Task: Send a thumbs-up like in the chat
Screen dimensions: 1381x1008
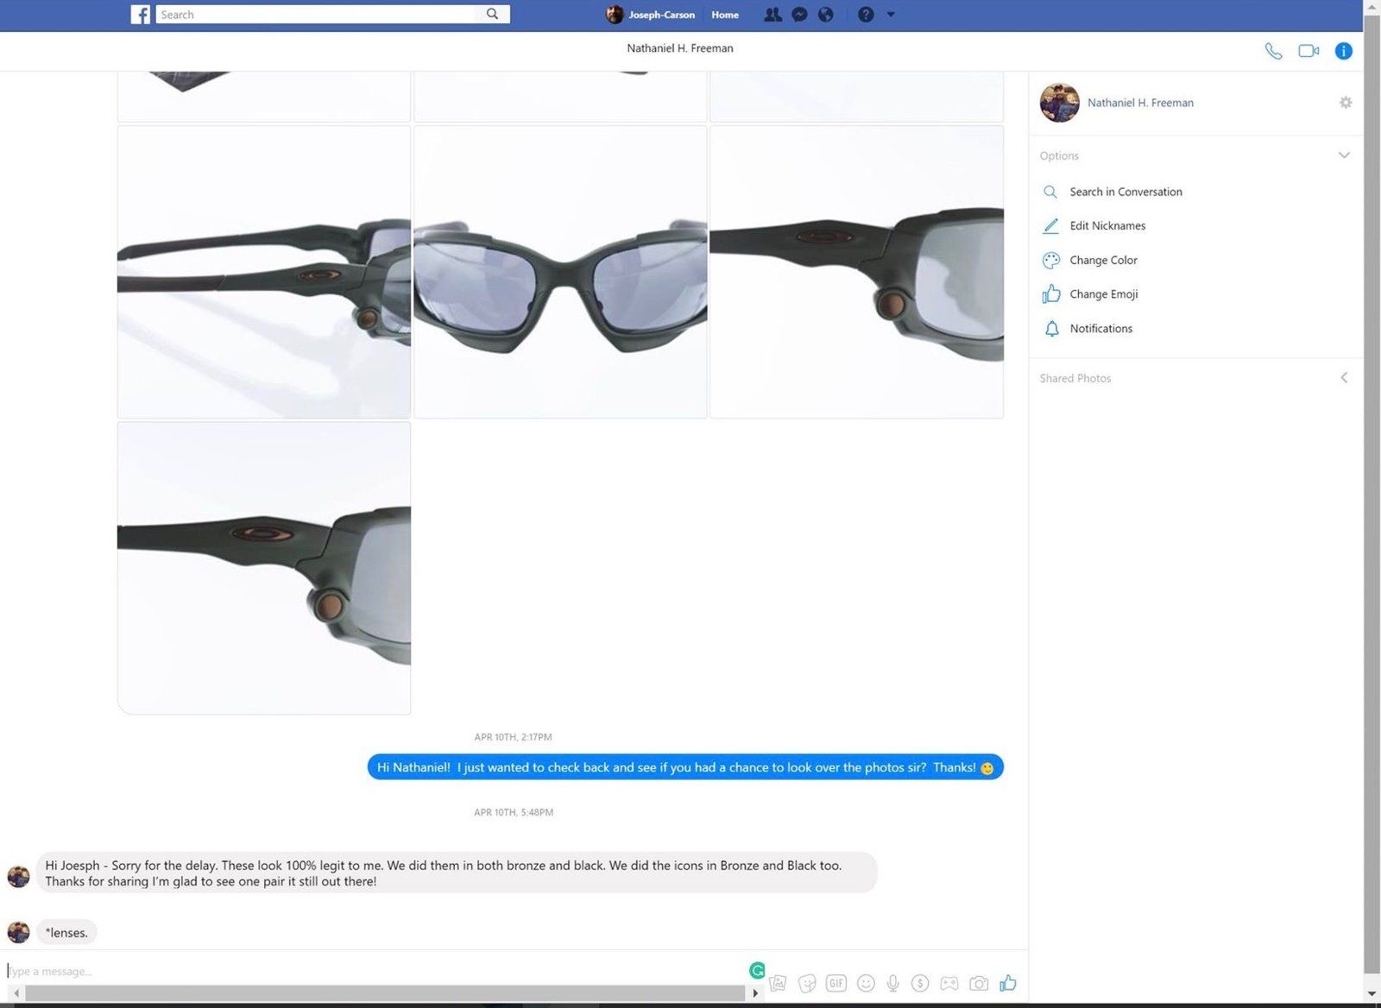Action: (x=1007, y=983)
